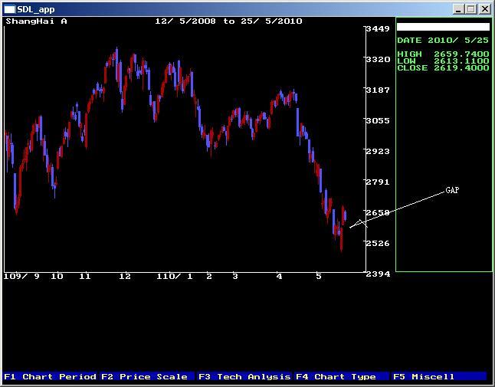Click month 4 on the time axis
The height and width of the screenshot is (387, 495).
(x=279, y=277)
